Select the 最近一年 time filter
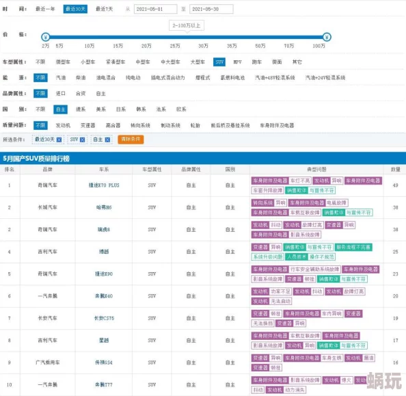This screenshot has height=396, width=406. click(x=45, y=9)
